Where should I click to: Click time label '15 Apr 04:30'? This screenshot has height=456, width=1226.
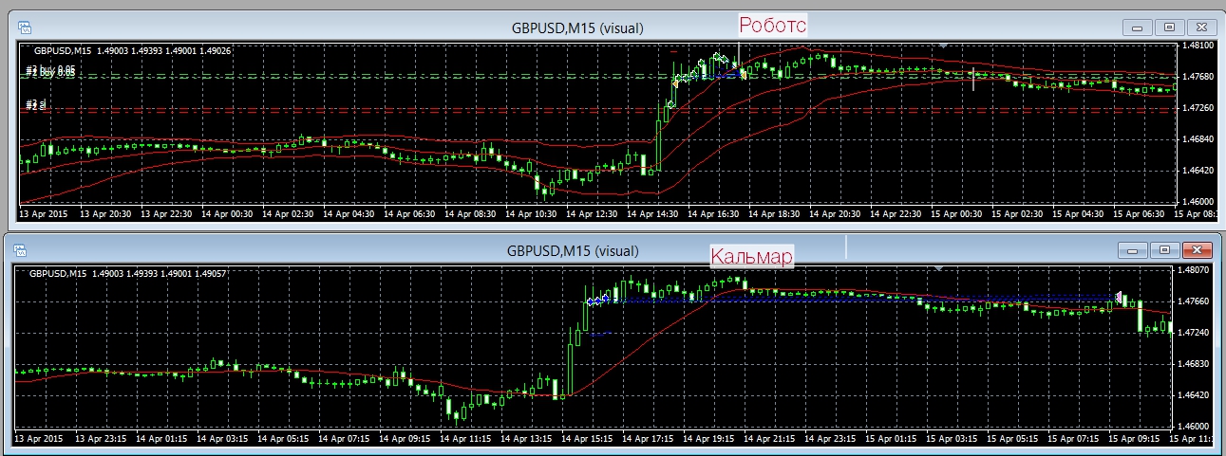coord(1080,214)
